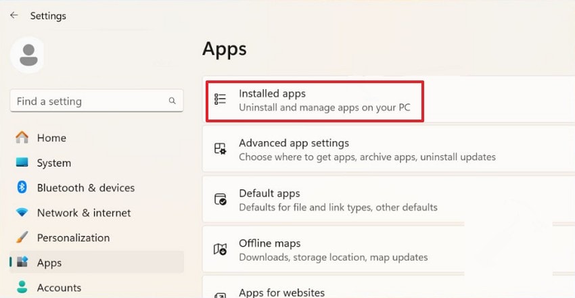The height and width of the screenshot is (298, 575).
Task: Click the Installed apps list icon
Action: pyautogui.click(x=220, y=99)
